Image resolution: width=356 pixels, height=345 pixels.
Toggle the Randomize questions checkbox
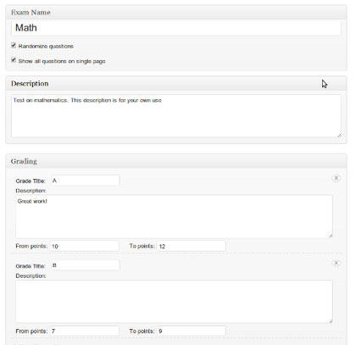tap(14, 45)
